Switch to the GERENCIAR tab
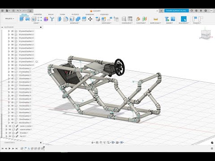The height and width of the screenshot is (161, 215). click(90, 14)
